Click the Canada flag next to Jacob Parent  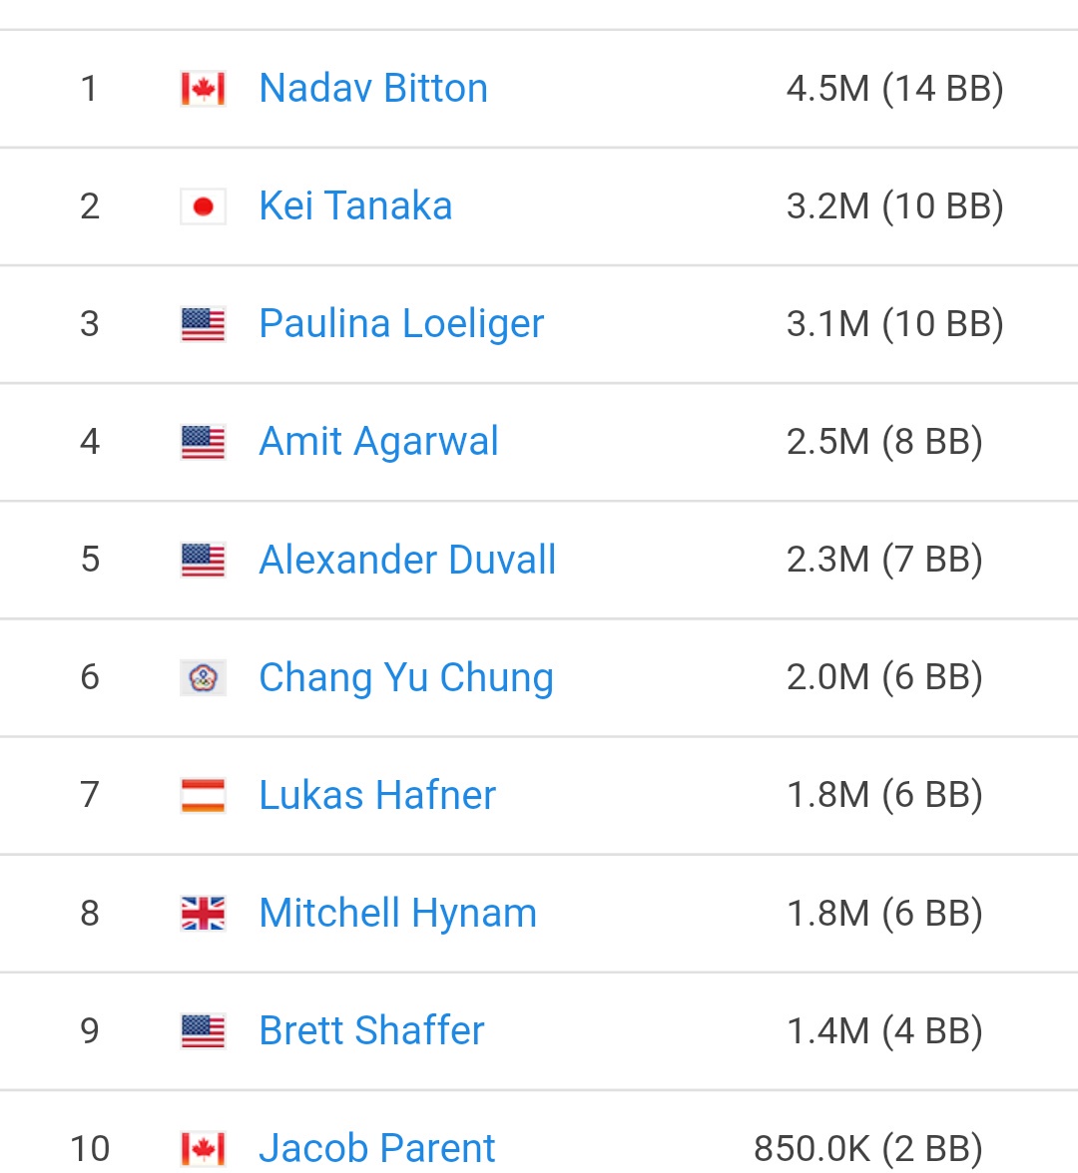pyautogui.click(x=203, y=1149)
